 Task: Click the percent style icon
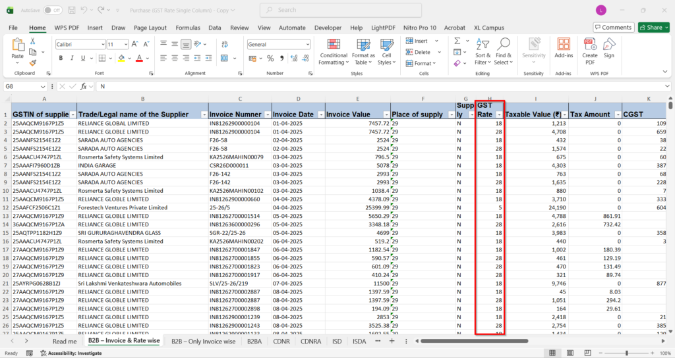(270, 58)
